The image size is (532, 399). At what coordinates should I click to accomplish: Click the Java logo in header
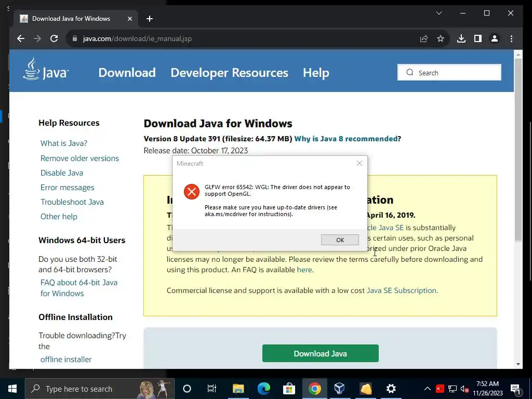click(x=46, y=69)
